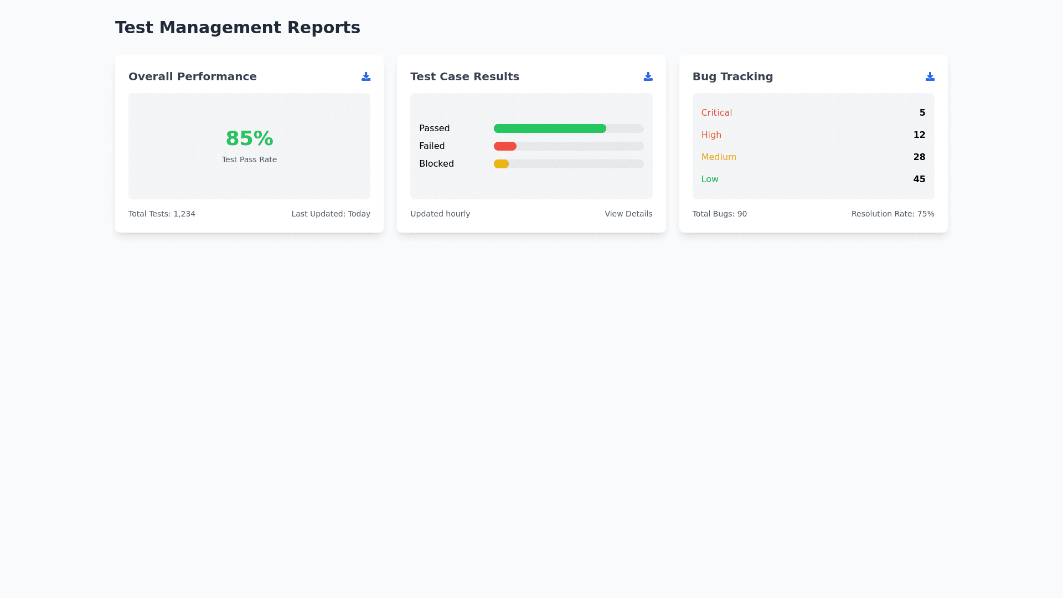Download the Bug Tracking report
The height and width of the screenshot is (598, 1063).
coord(930,76)
